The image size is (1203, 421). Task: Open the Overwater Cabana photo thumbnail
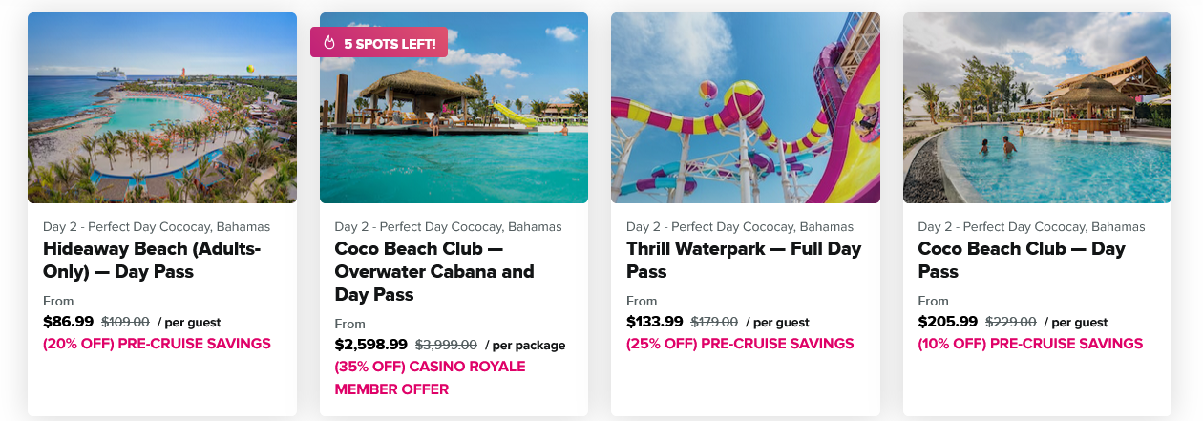(x=454, y=108)
